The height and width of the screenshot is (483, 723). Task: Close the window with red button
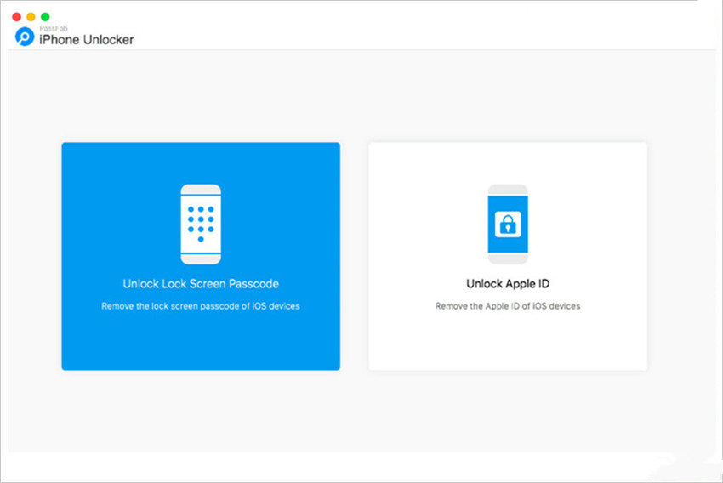(x=17, y=17)
